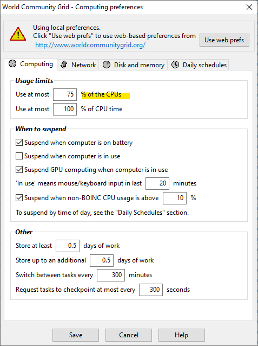Viewport: 258px width, 346px height.
Task: Click the Use web prefs button
Action: click(224, 40)
